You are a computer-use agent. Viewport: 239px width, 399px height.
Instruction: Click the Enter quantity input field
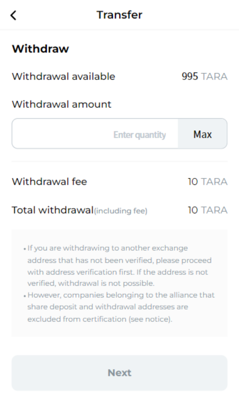click(x=95, y=134)
